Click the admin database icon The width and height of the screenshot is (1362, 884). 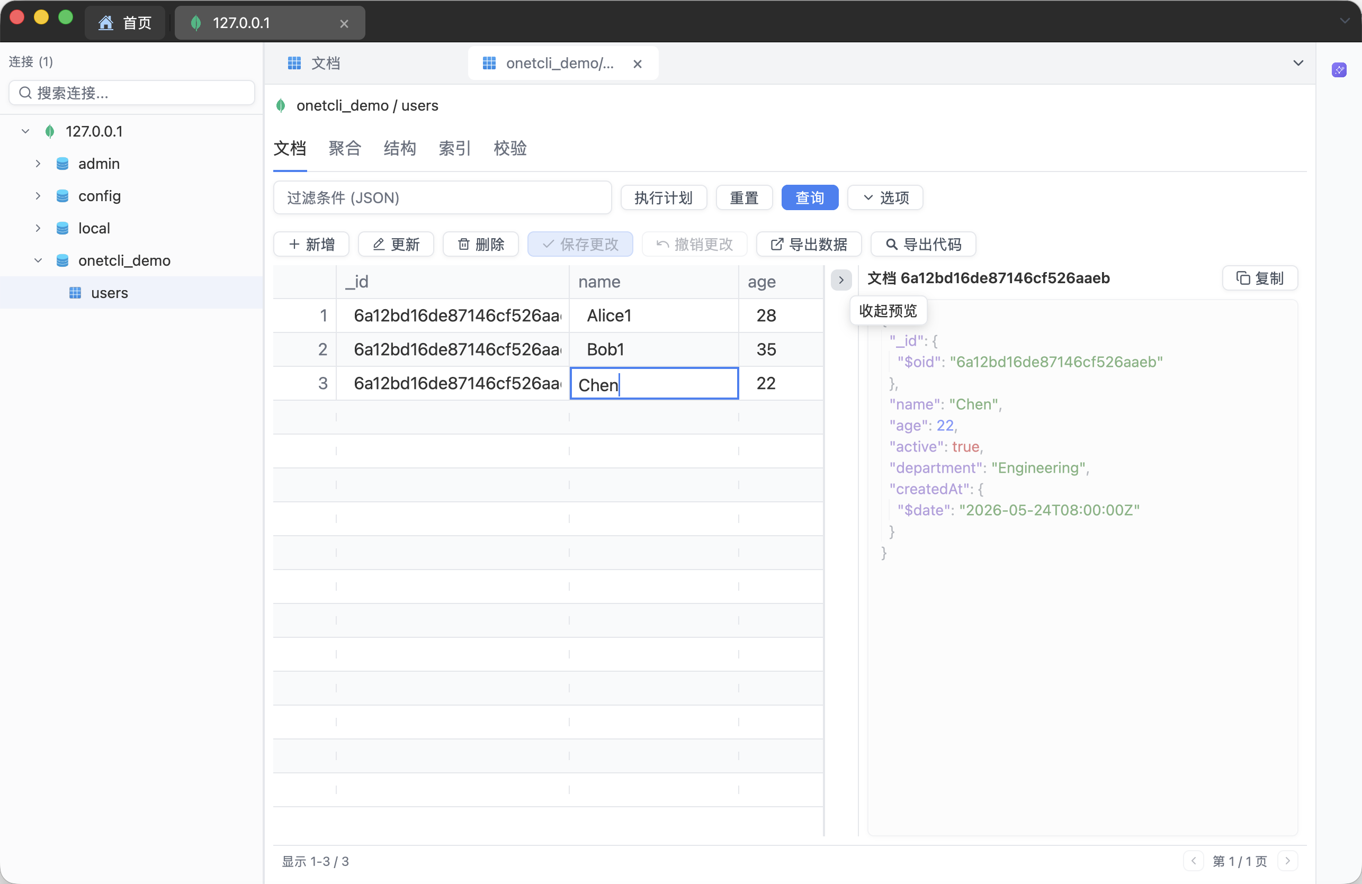point(62,164)
